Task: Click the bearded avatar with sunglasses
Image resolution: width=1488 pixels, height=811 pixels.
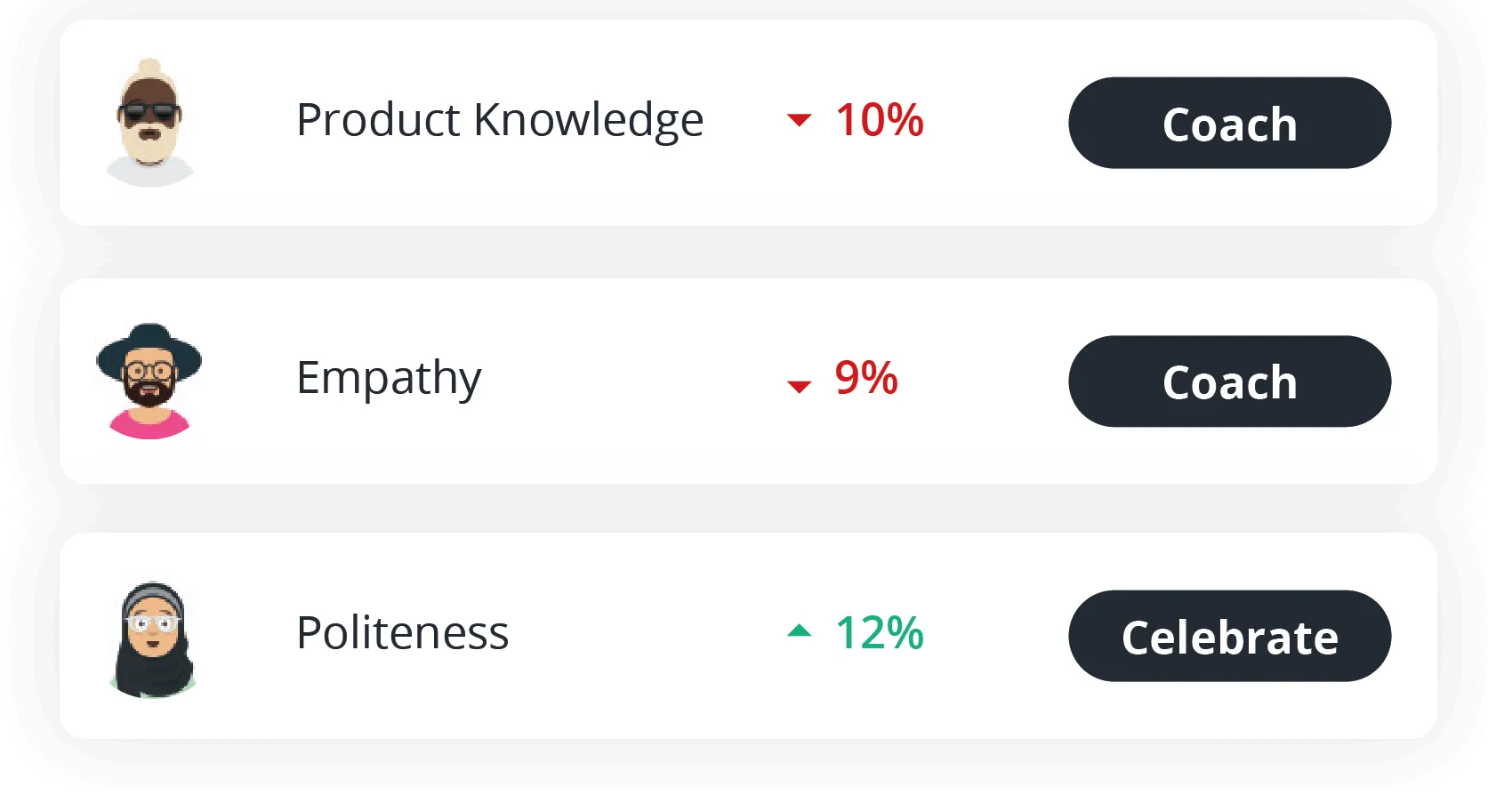Action: 149,123
